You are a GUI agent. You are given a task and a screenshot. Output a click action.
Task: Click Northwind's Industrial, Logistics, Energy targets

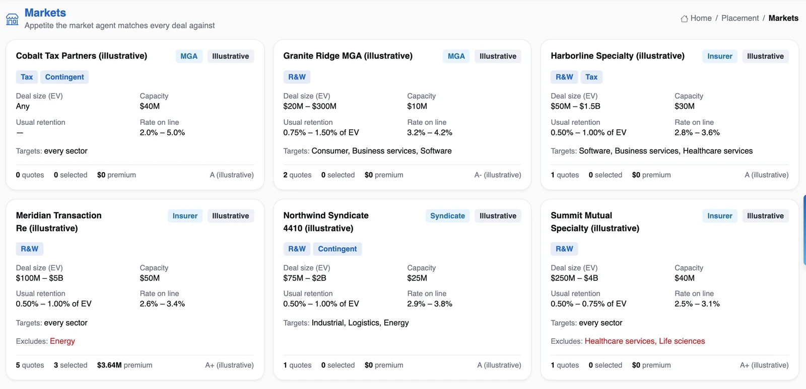360,323
